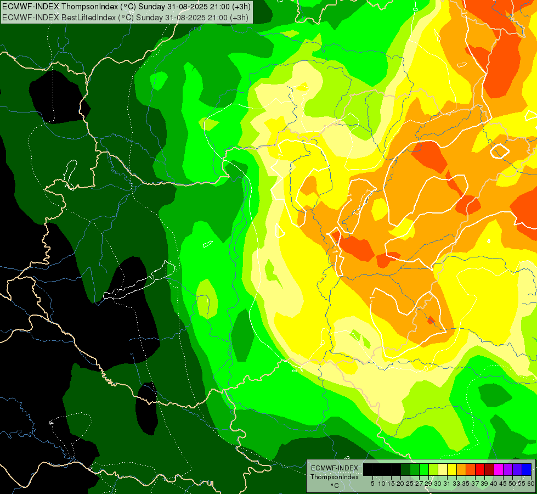Click the legend label '33'
The height and width of the screenshot is (494, 537).
456,484
